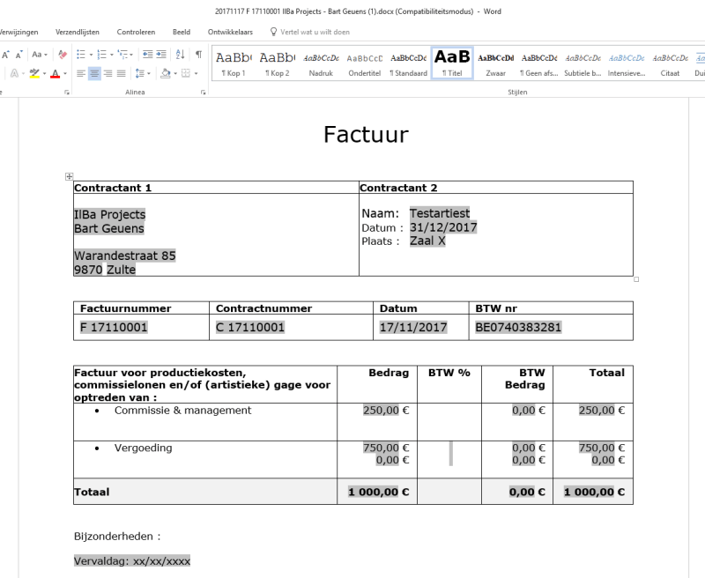Apply the Standaard style

(x=408, y=63)
